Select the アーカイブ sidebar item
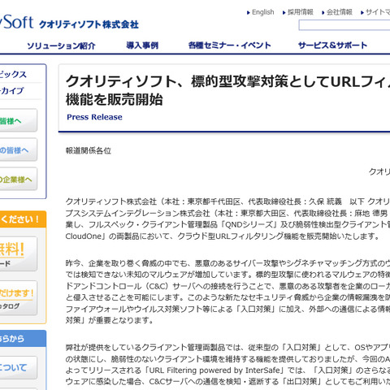 (12, 91)
